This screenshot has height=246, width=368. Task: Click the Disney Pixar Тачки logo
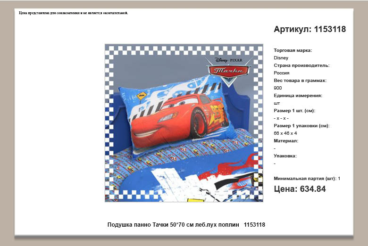point(228,71)
